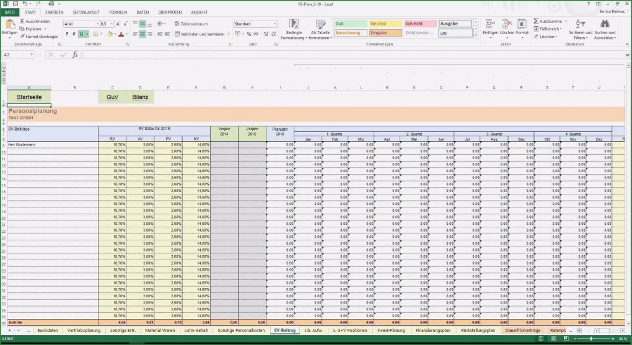Toggle vertical middle alignment
632x345 pixels.
[143, 24]
